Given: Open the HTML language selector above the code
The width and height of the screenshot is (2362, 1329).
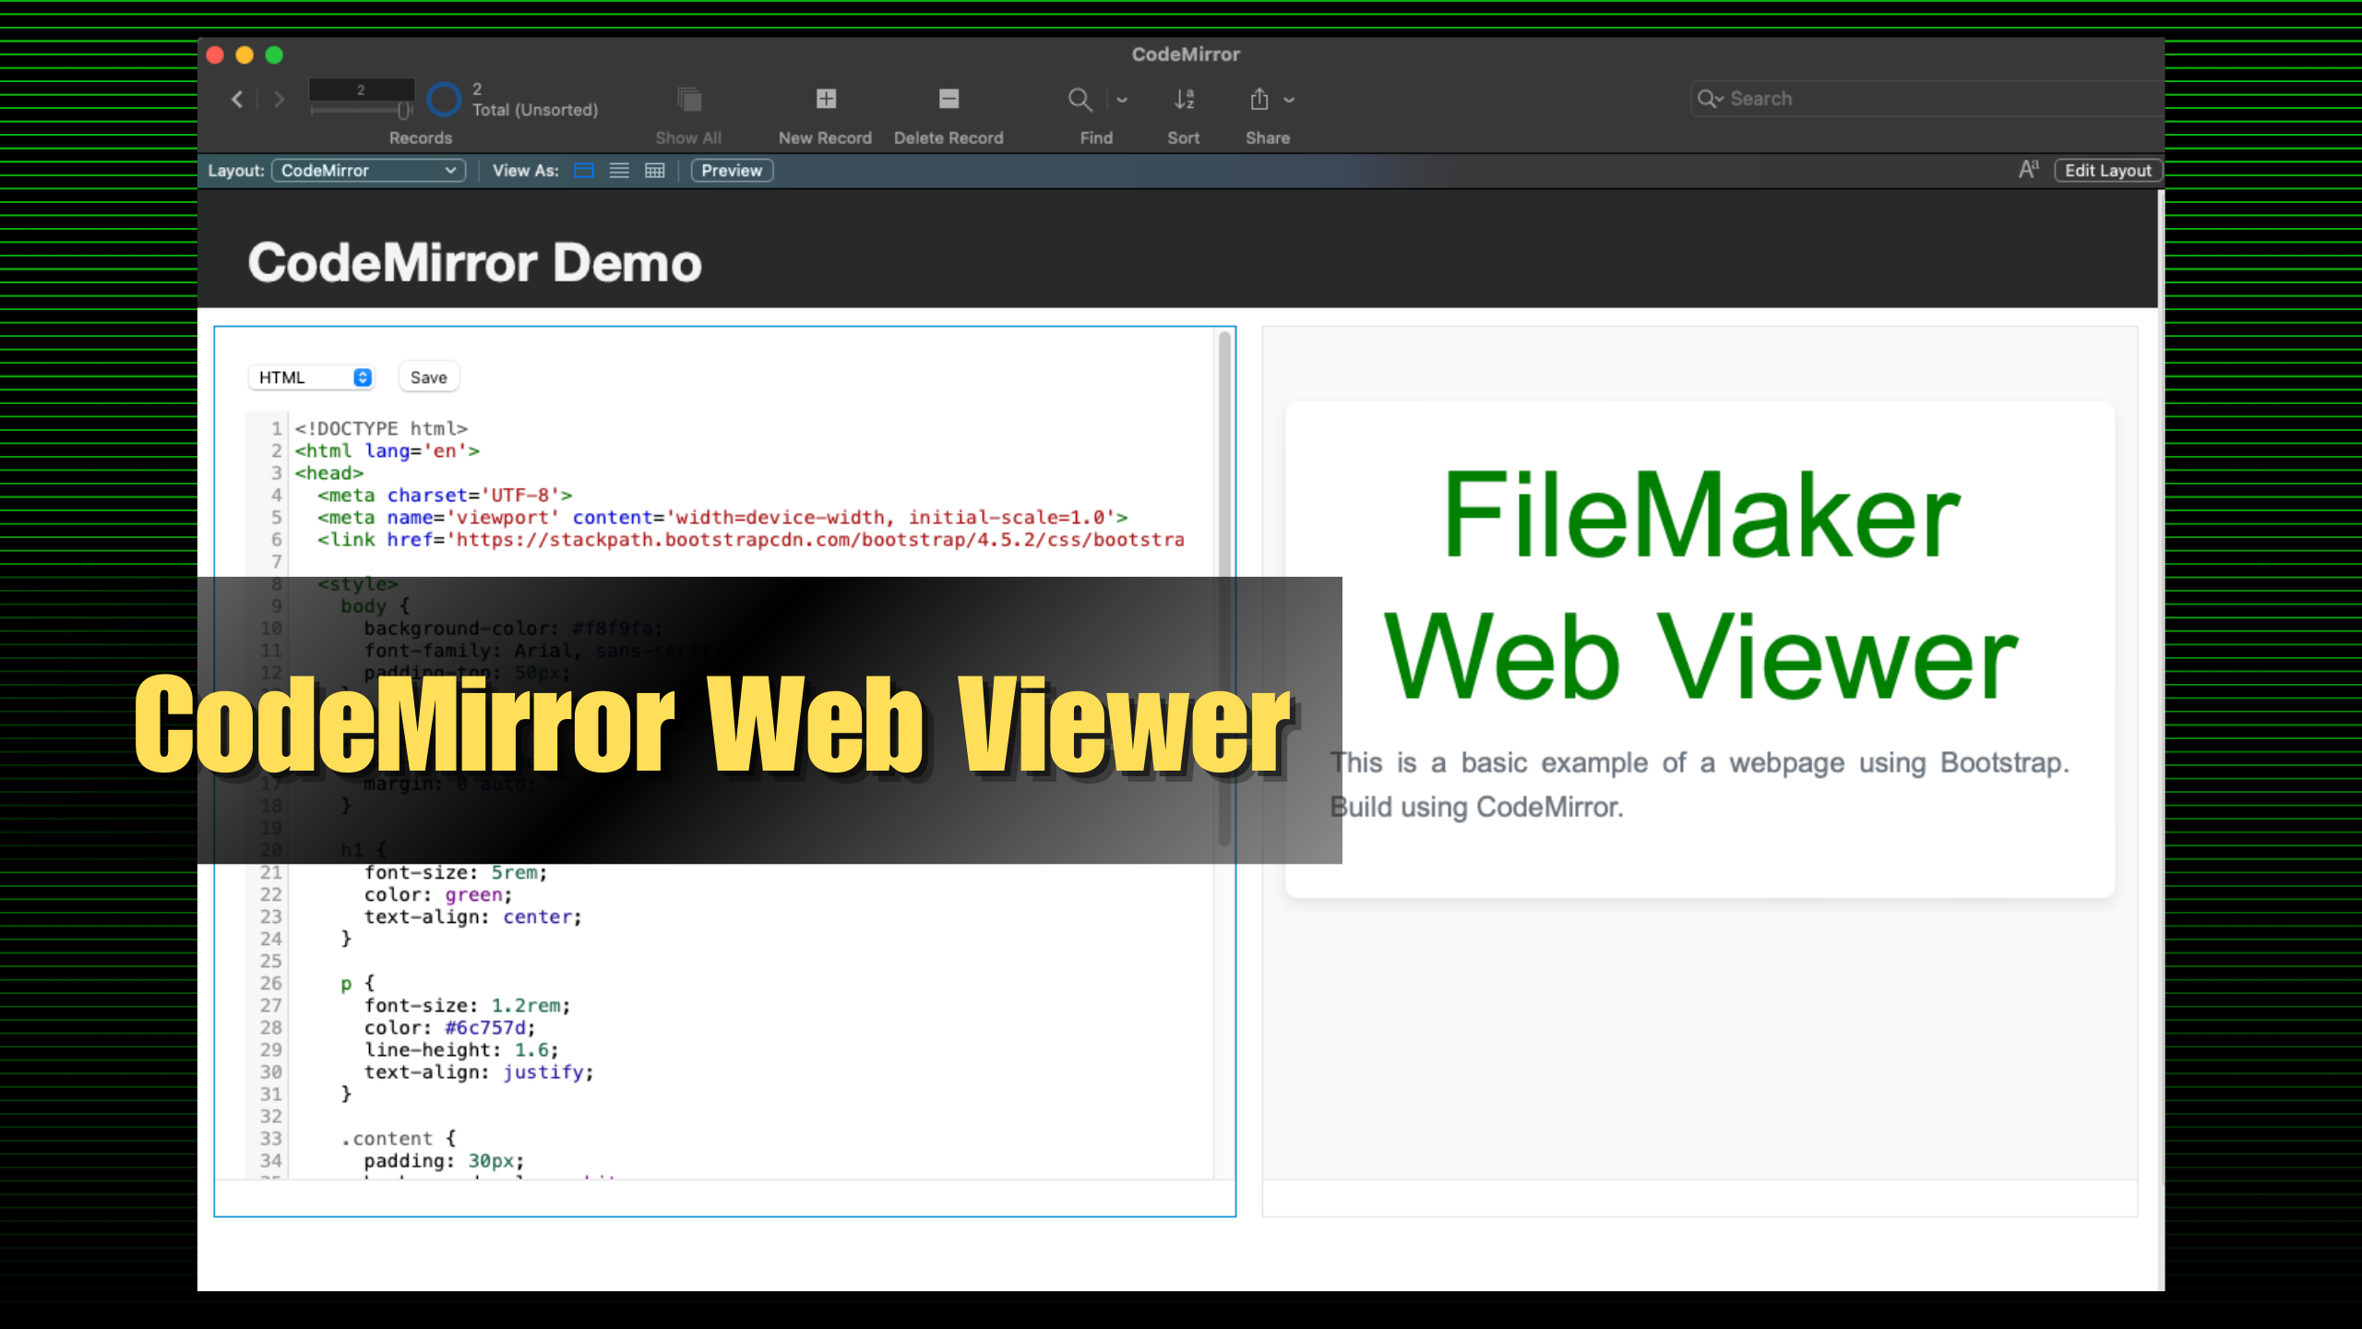Looking at the screenshot, I should tap(311, 377).
